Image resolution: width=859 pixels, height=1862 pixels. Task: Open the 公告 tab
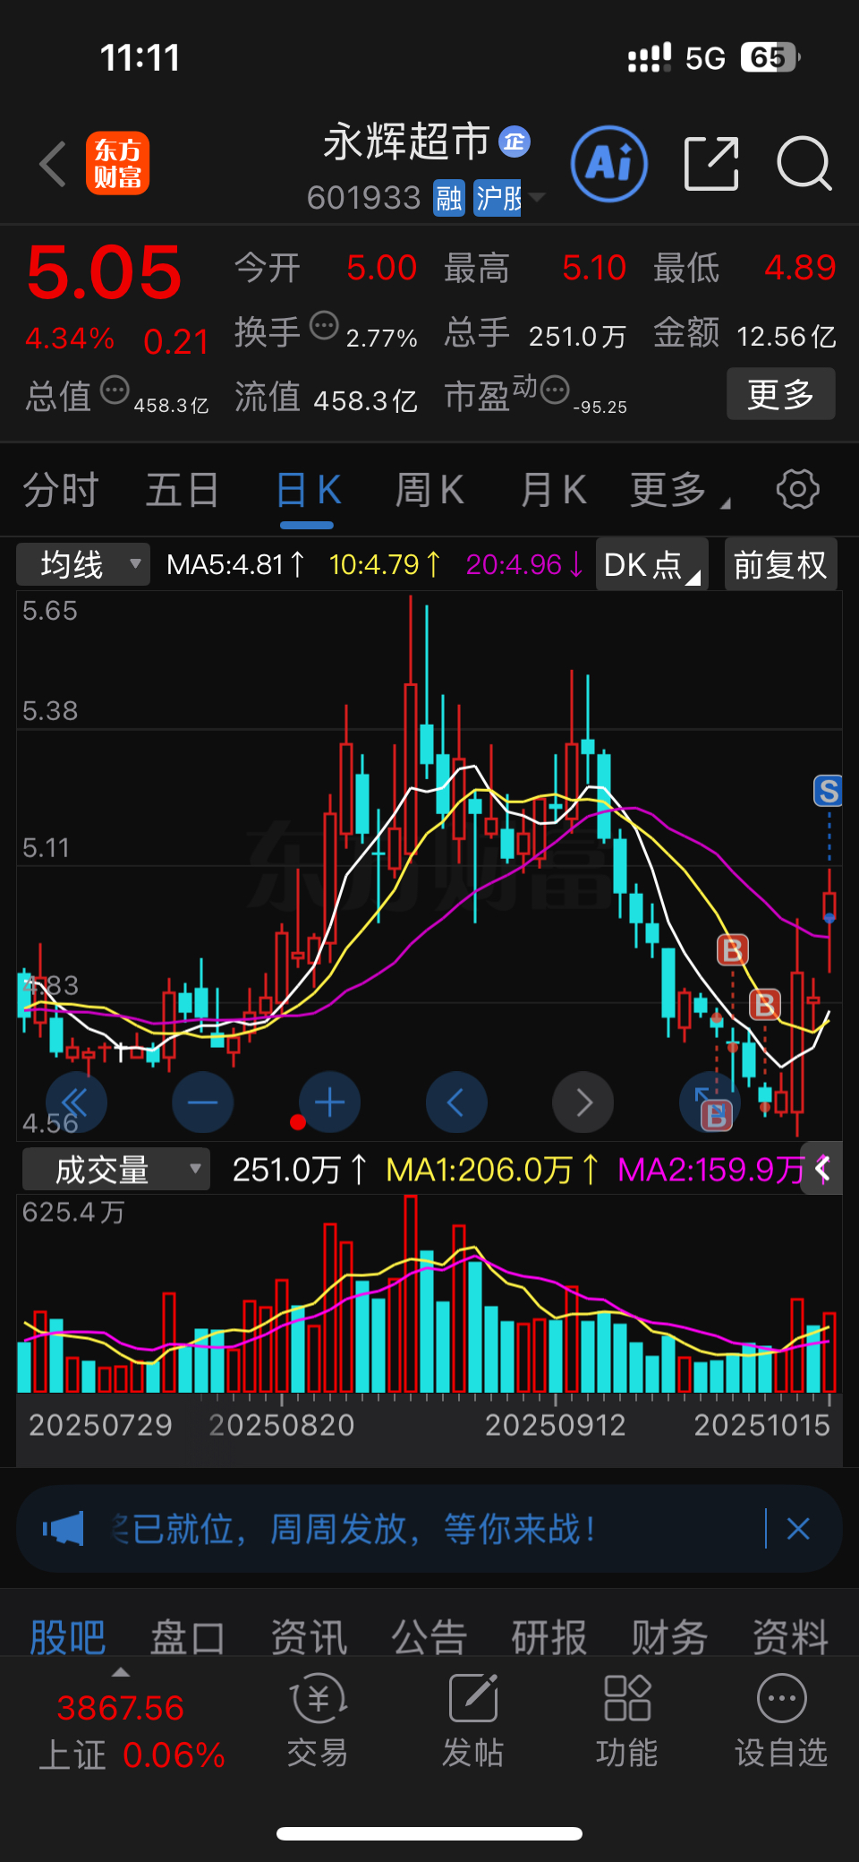point(429,1637)
